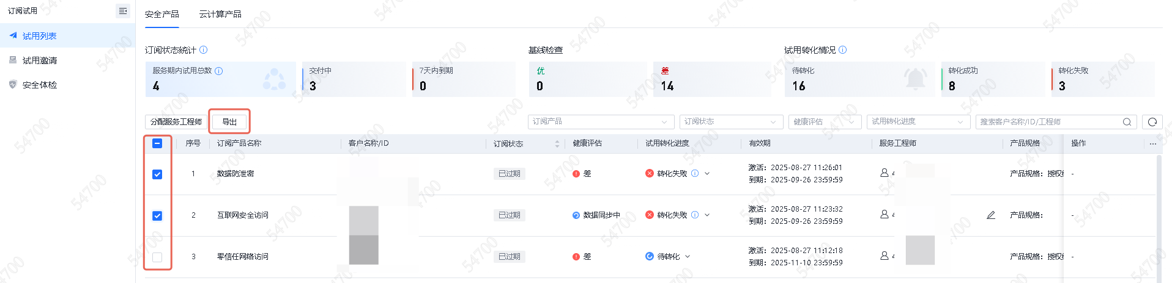Expand the 待转化 status chevron in row 3
The width and height of the screenshot is (1172, 283).
[688, 257]
